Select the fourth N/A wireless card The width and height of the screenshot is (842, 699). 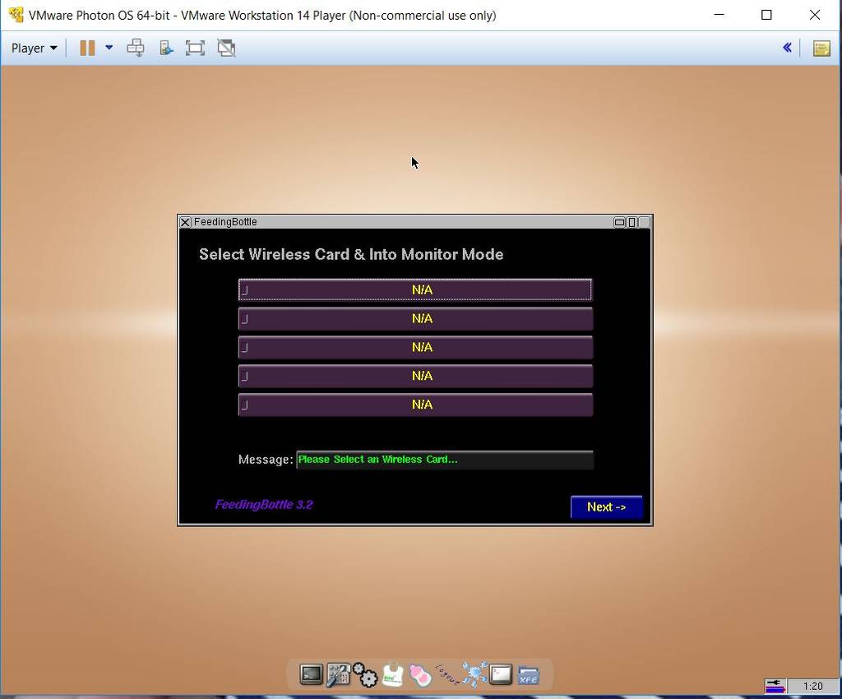pos(415,376)
